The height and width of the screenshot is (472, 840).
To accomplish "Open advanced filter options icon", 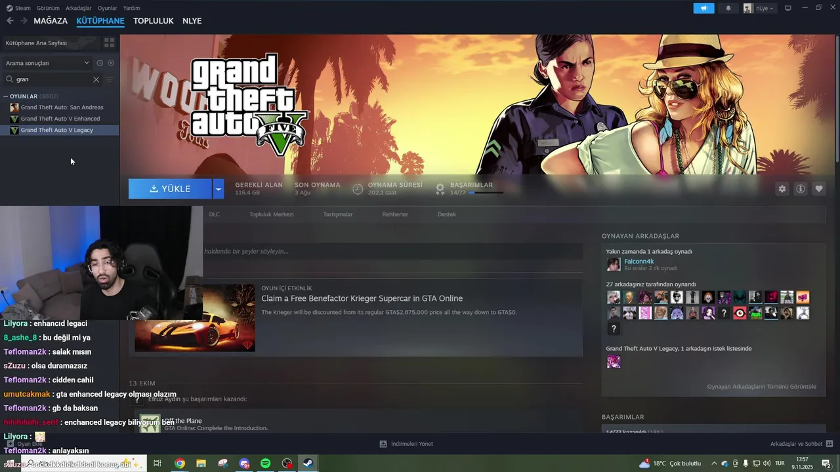I will (110, 79).
